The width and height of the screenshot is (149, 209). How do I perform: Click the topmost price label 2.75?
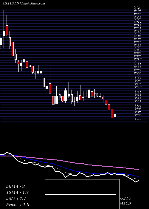[x=138, y=7]
